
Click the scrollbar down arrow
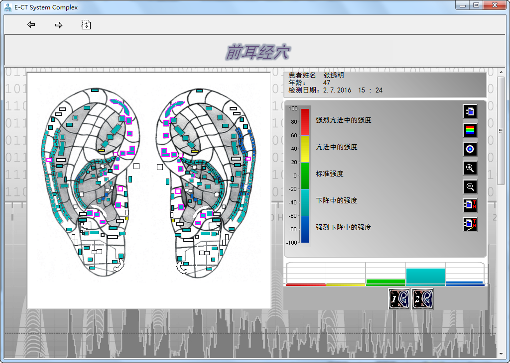pos(501,354)
